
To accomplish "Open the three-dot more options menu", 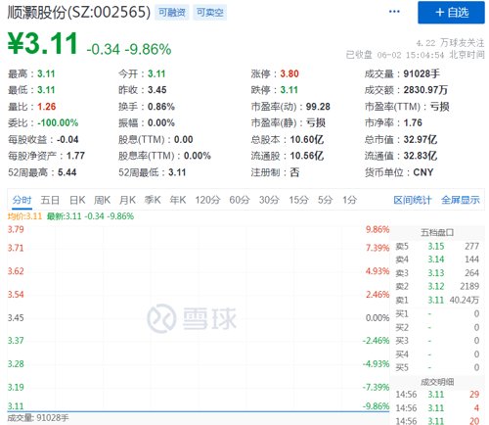I will click(394, 12).
